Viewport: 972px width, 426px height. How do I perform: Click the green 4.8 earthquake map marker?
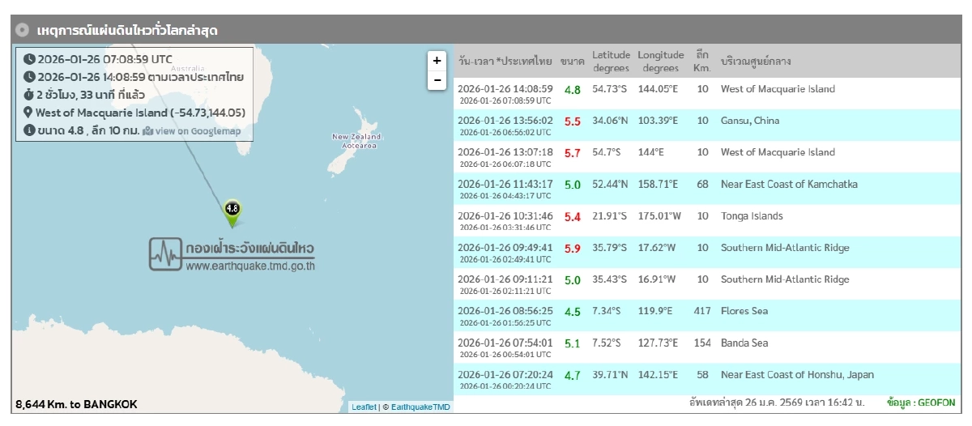coord(232,210)
